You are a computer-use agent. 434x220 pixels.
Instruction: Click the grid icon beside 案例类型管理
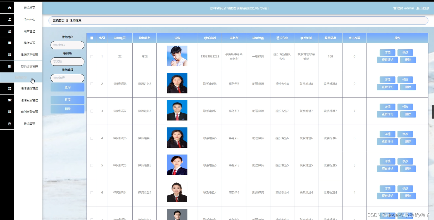pyautogui.click(x=10, y=112)
